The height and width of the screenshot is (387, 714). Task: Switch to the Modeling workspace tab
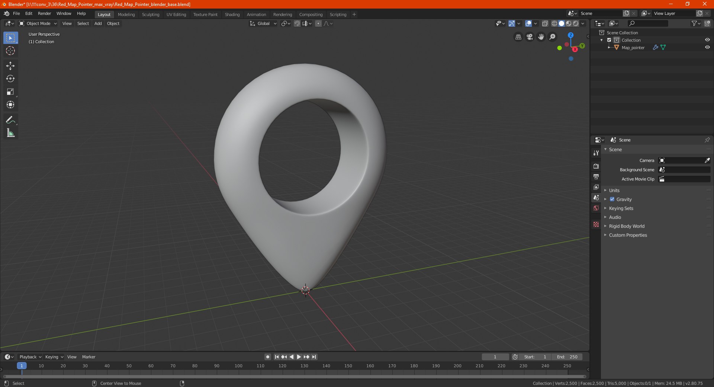pyautogui.click(x=126, y=15)
